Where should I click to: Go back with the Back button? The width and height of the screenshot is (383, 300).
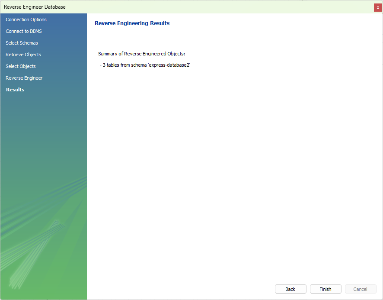point(290,289)
